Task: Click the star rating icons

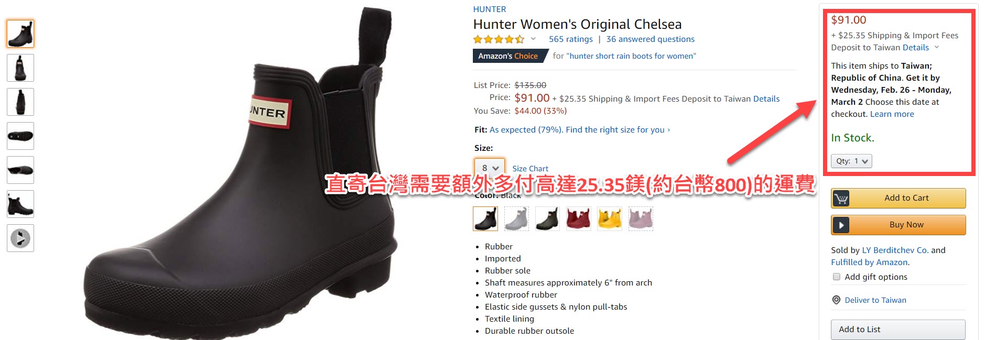Action: 499,39
